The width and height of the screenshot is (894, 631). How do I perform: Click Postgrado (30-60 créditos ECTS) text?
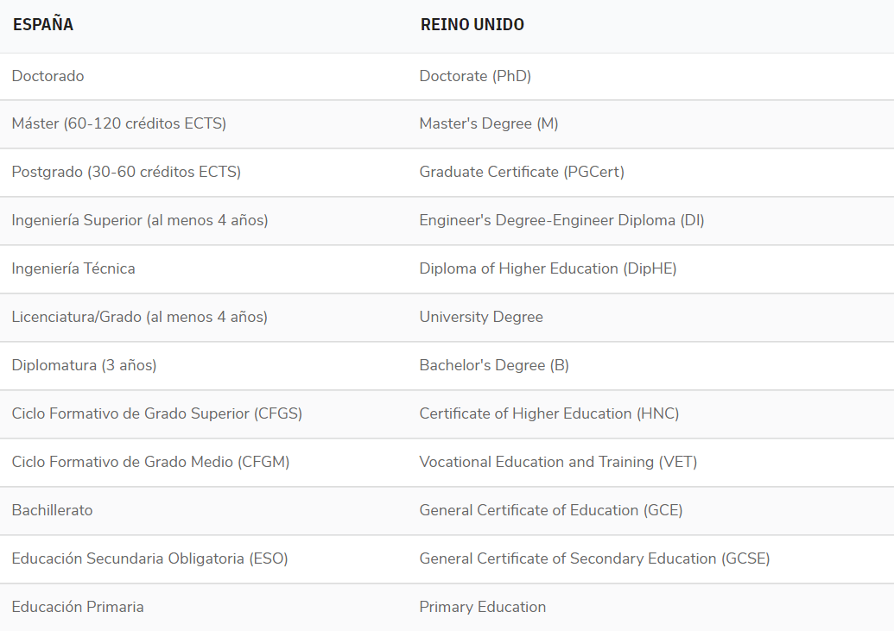pos(126,173)
